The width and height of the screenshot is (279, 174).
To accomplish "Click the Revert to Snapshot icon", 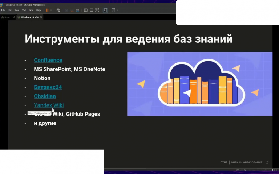I will [72, 10].
